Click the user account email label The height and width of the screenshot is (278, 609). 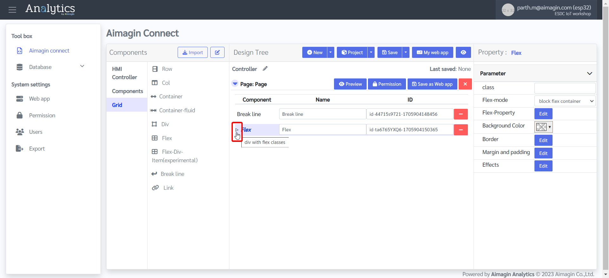click(x=554, y=8)
